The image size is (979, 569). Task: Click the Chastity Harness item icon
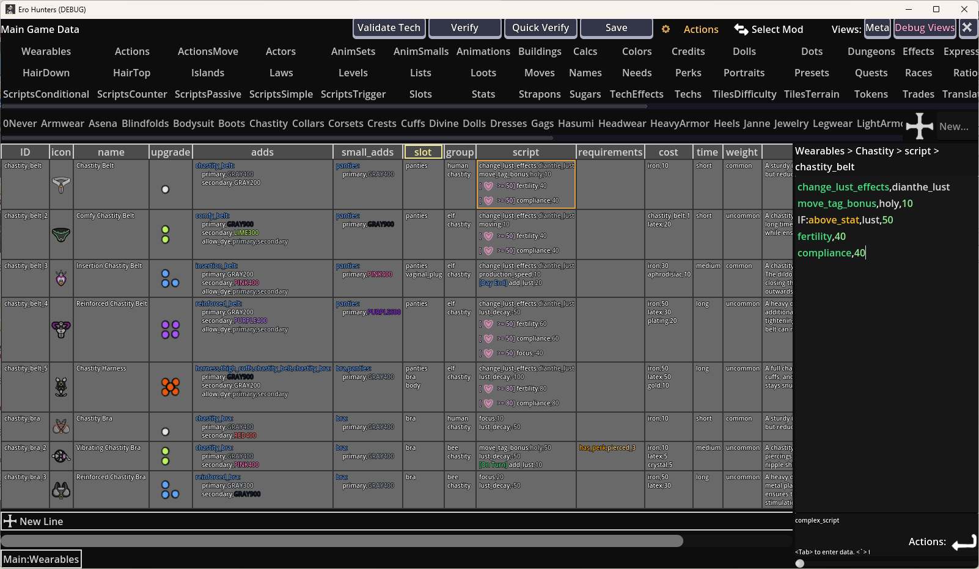pos(61,387)
